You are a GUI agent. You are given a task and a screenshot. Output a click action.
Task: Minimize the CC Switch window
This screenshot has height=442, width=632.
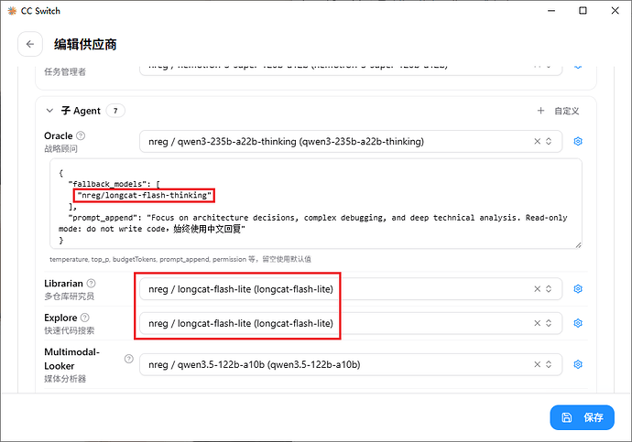(551, 11)
